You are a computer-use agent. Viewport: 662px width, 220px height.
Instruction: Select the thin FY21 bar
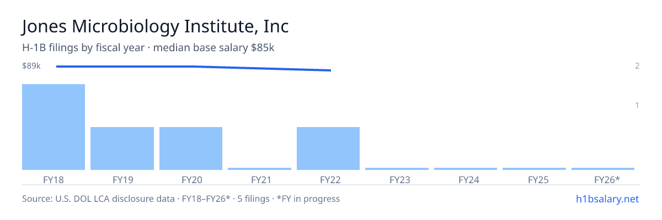coord(259,169)
